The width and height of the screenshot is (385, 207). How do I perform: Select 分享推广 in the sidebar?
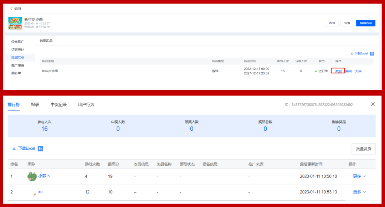pyautogui.click(x=18, y=42)
